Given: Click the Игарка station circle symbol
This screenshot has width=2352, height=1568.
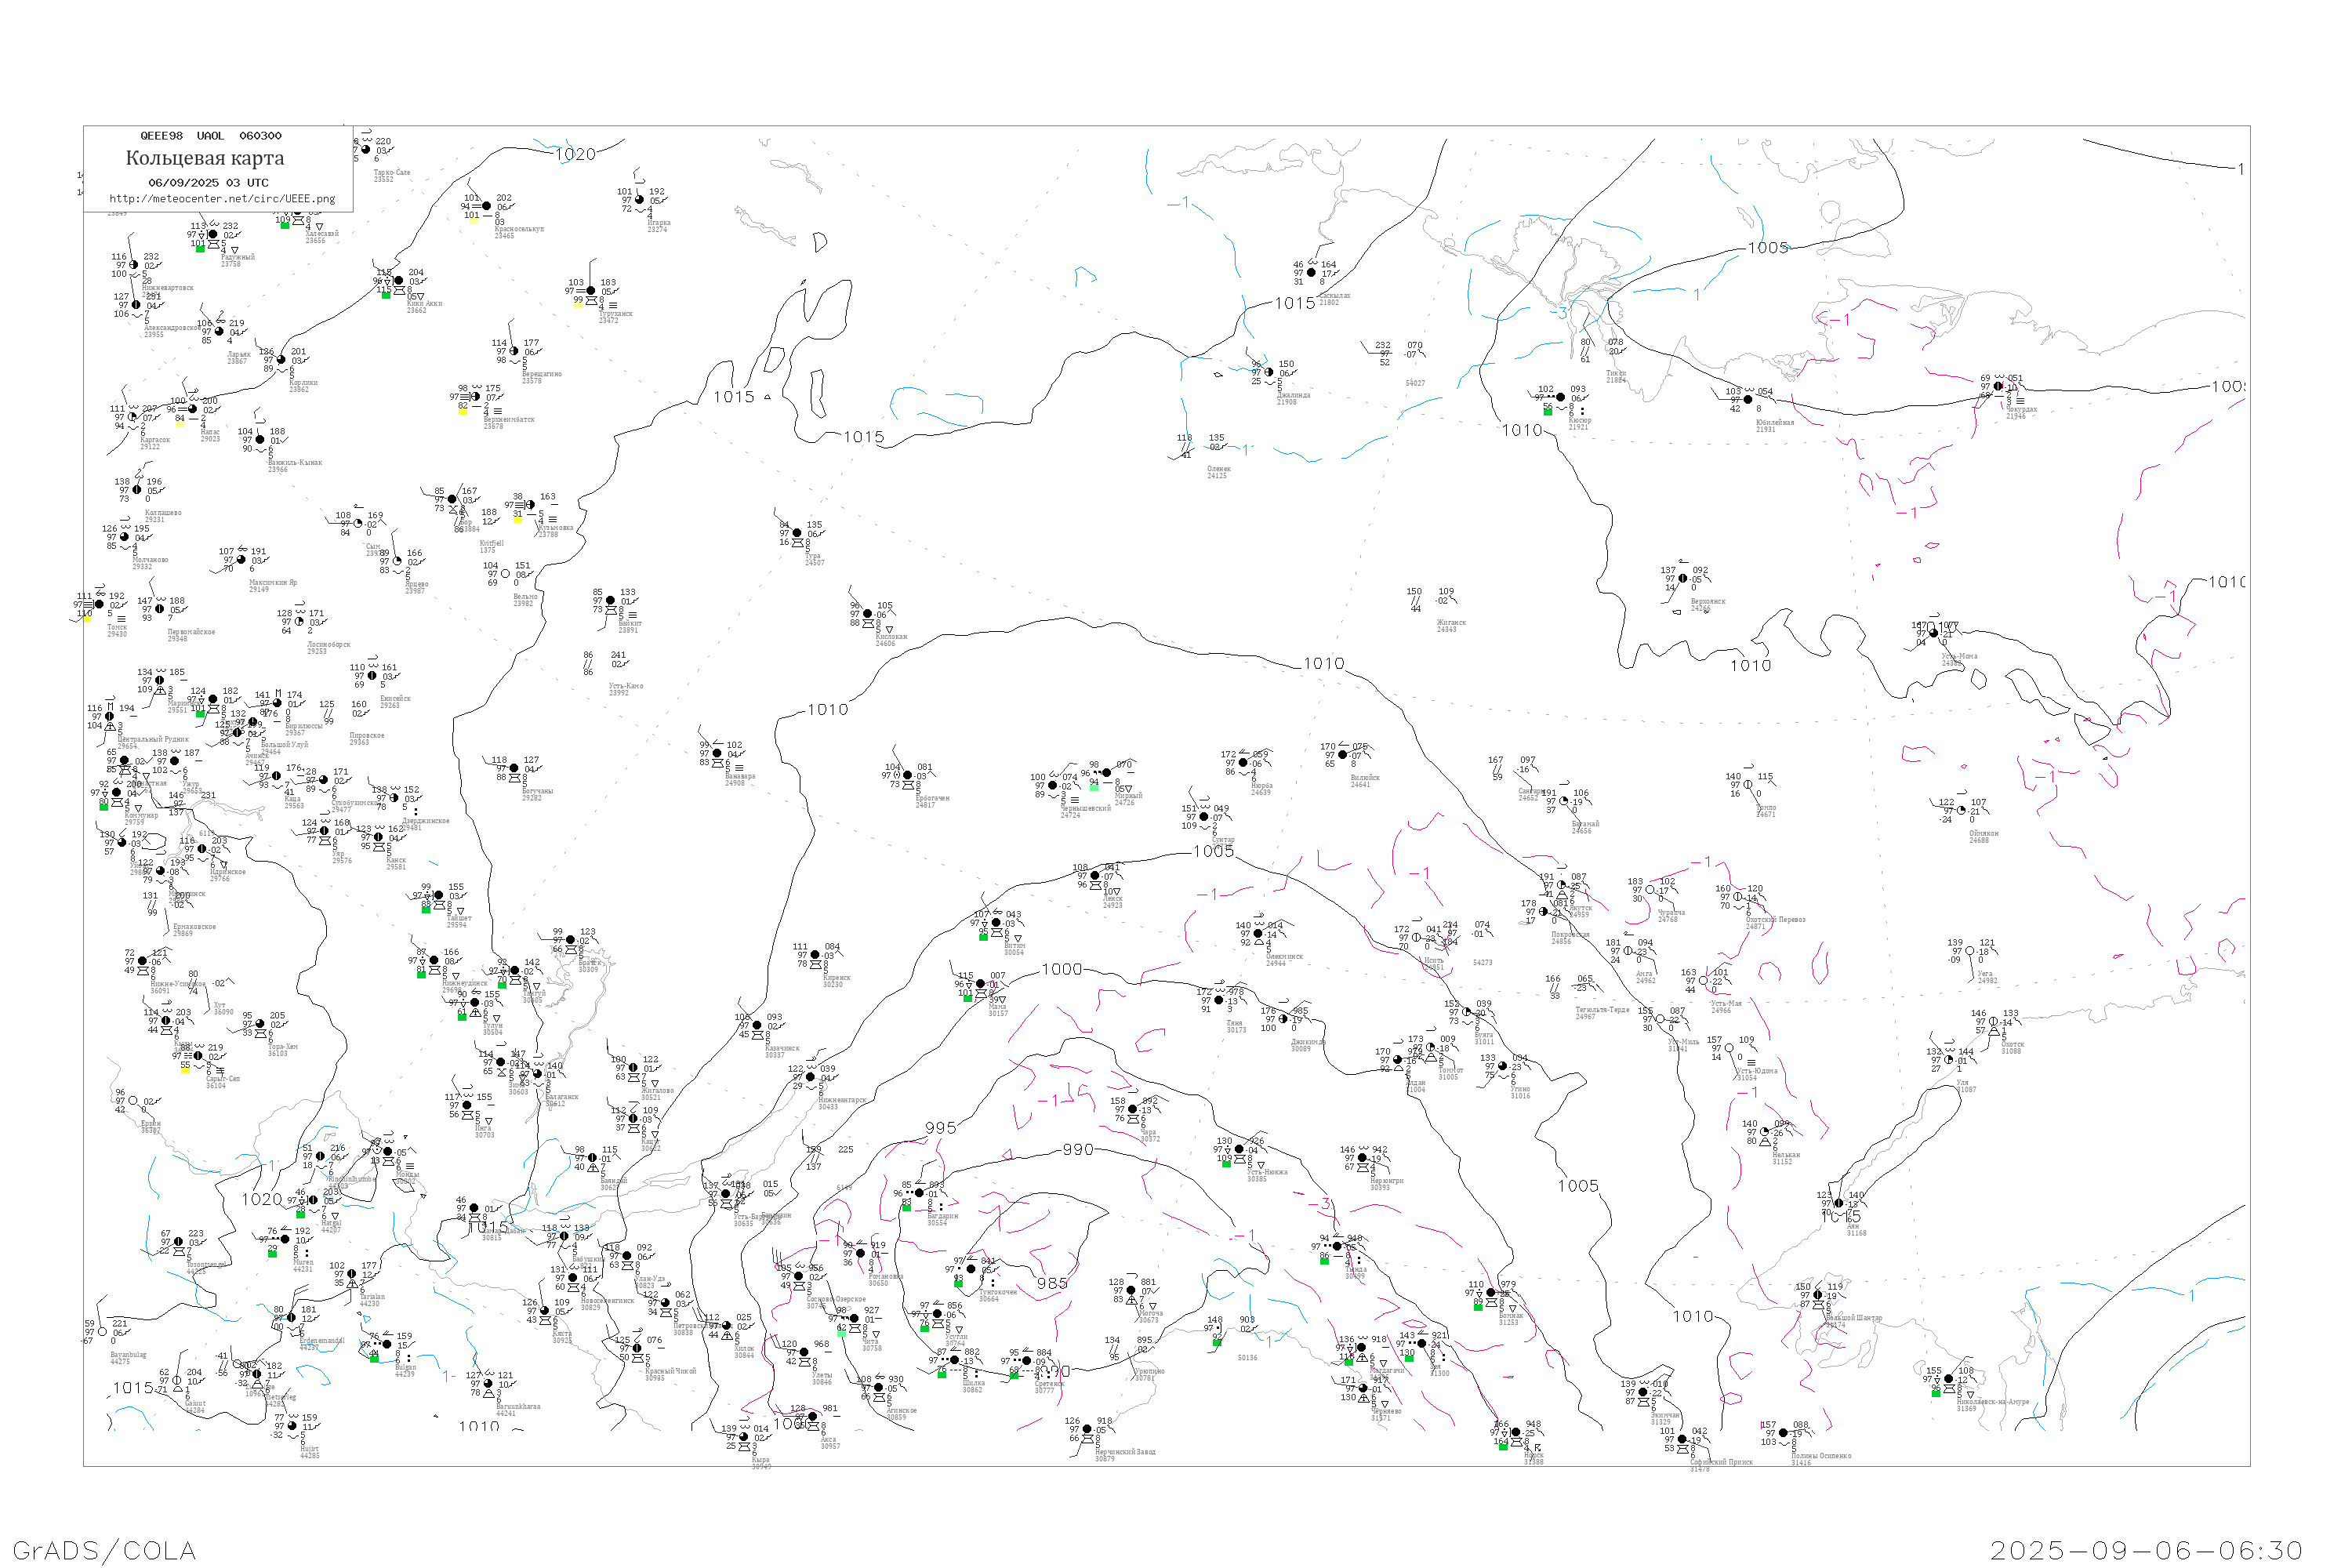Looking at the screenshot, I should tap(640, 200).
